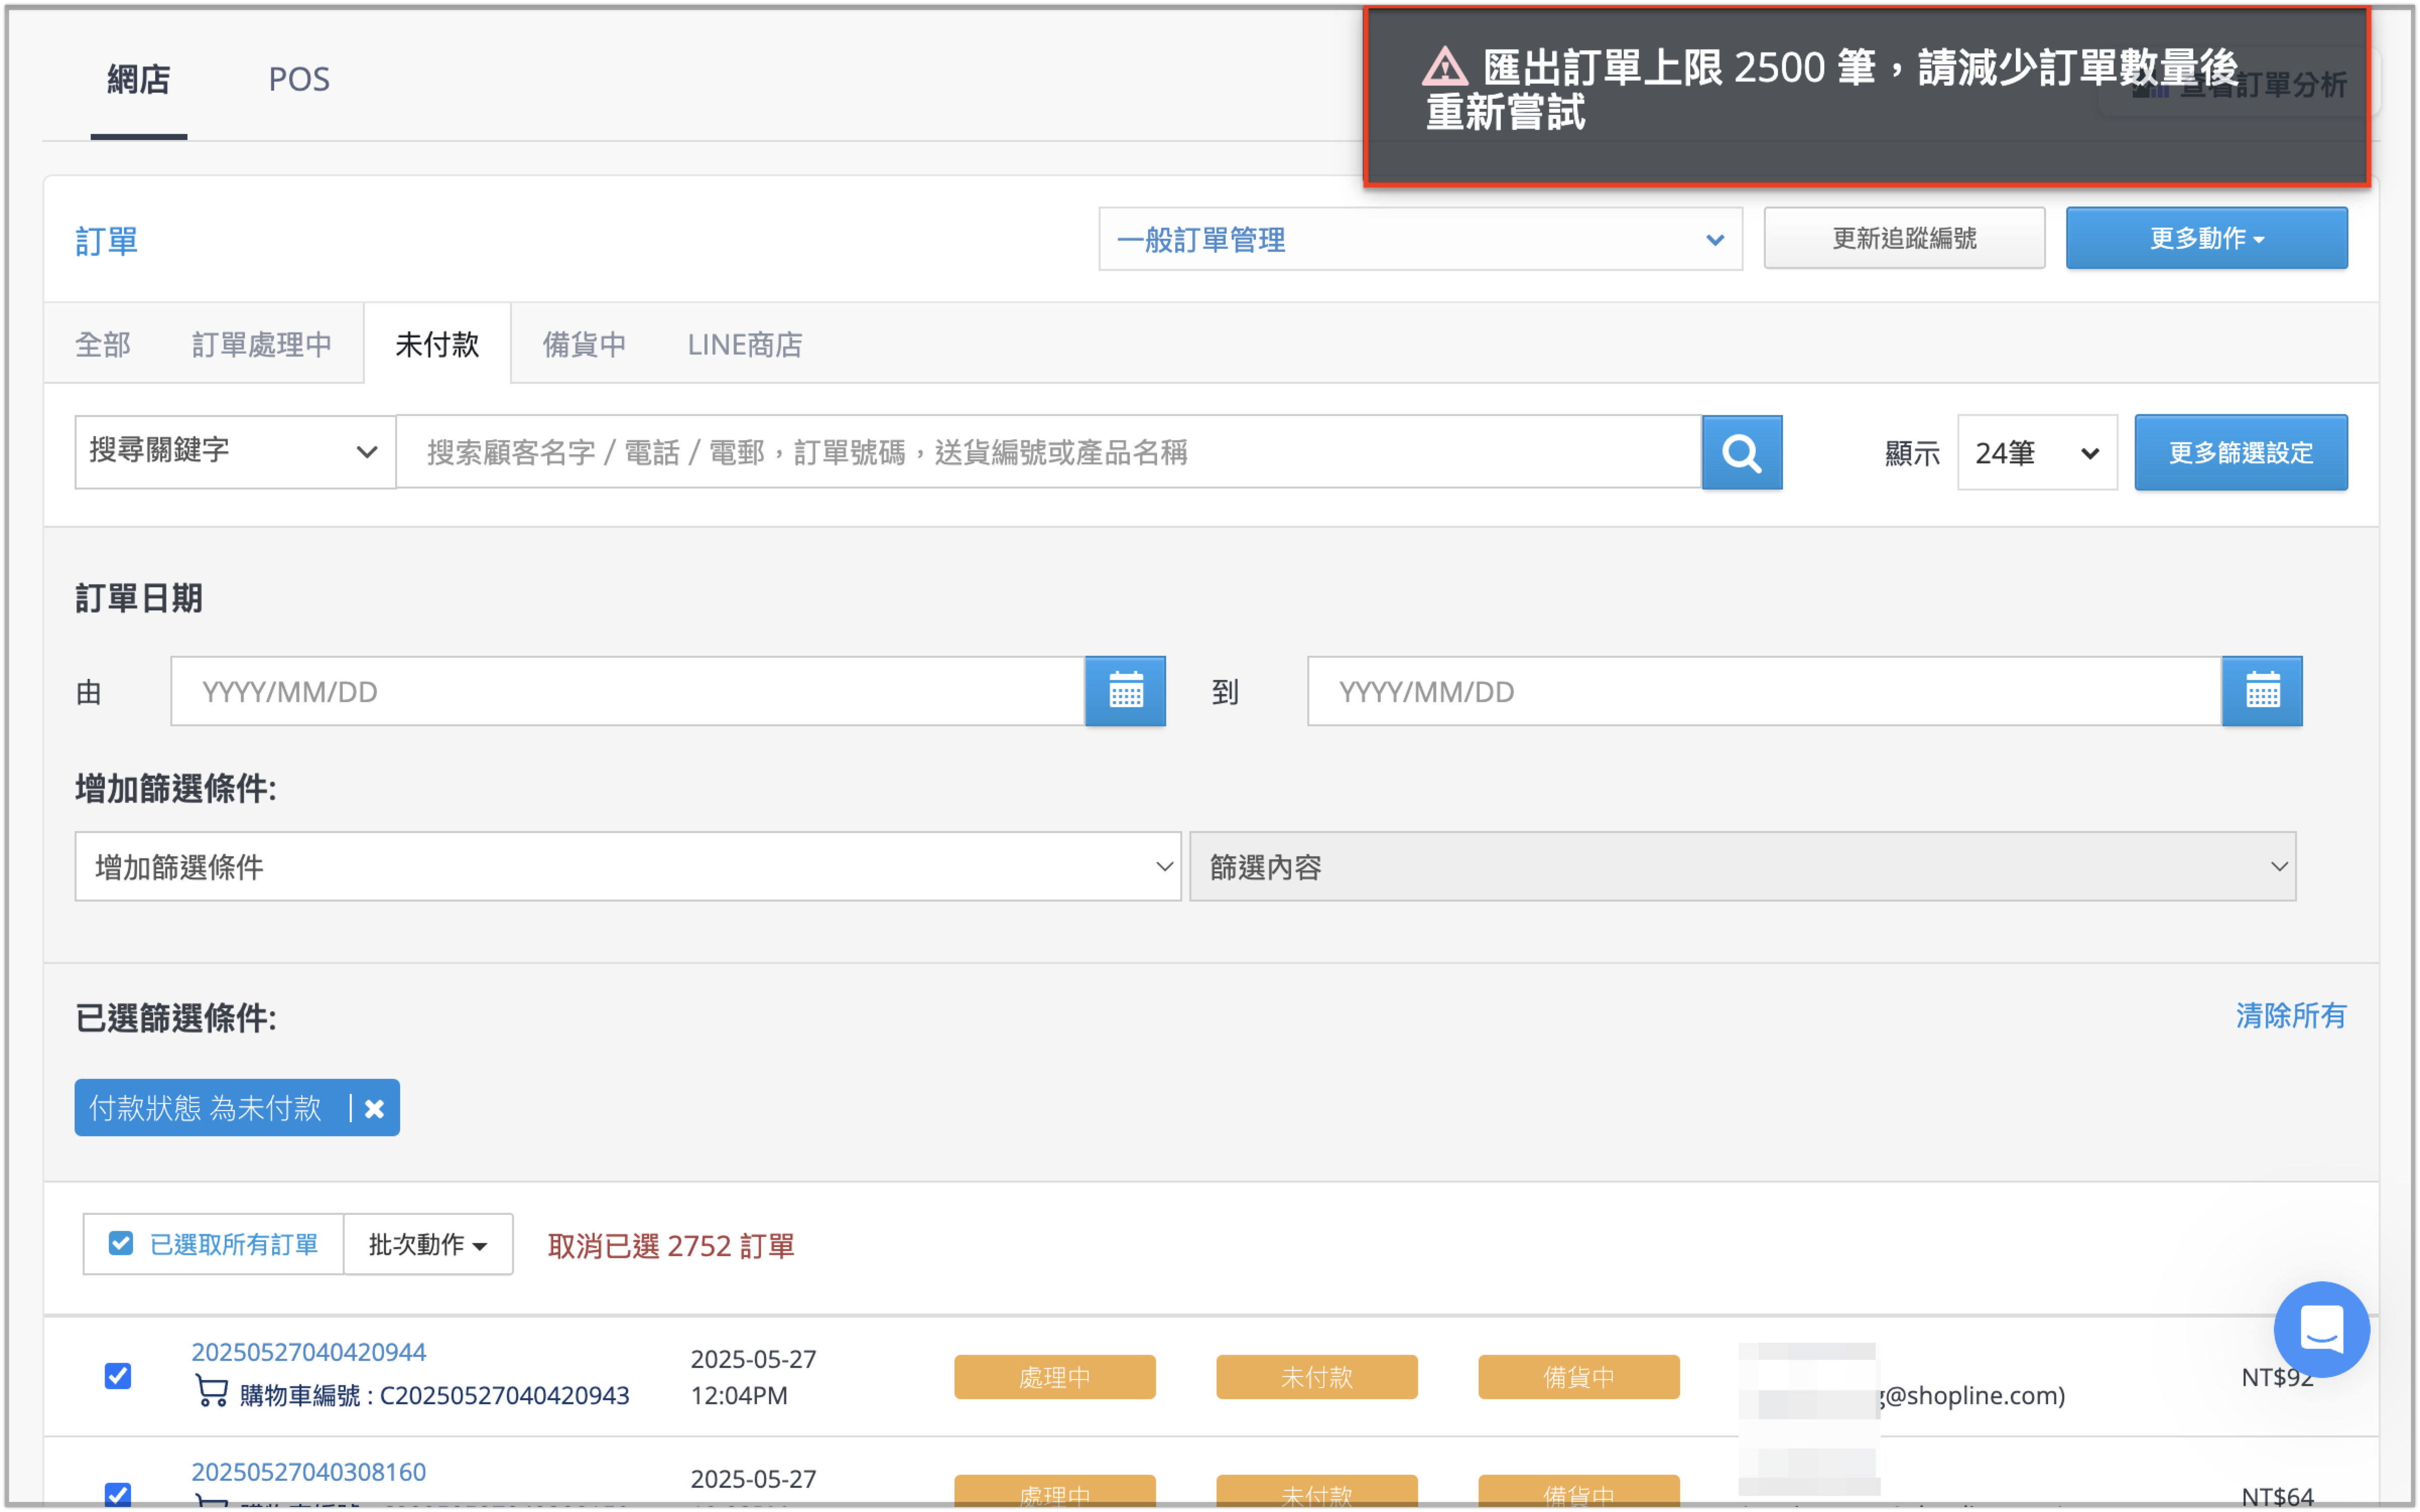Remove the 付款狀態 為未付款 filter tag
Screen dimensions: 2420x1512
pos(374,1108)
